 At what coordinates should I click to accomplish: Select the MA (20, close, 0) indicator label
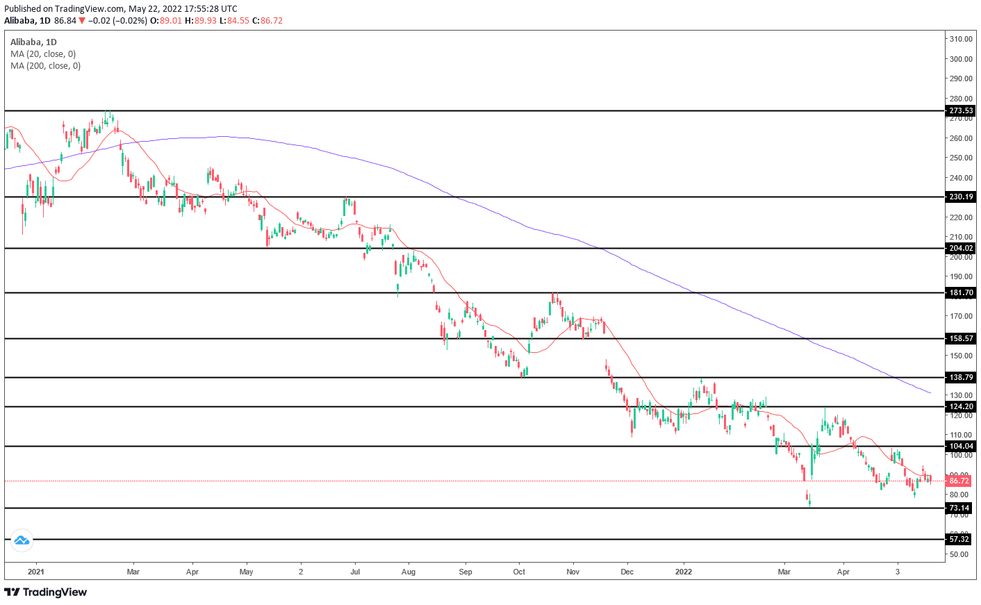click(x=43, y=54)
